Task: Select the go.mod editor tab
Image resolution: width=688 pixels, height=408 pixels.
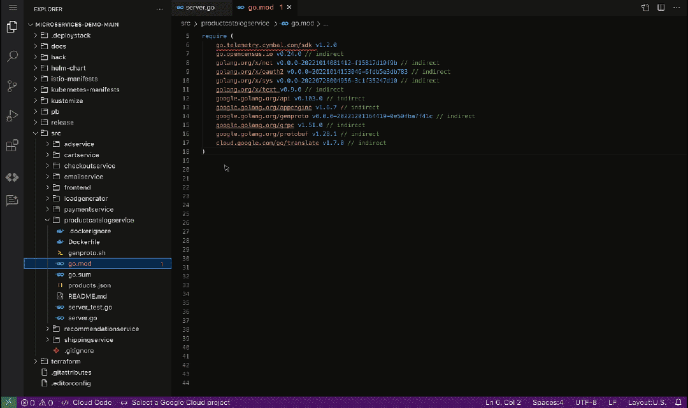Action: 261,8
